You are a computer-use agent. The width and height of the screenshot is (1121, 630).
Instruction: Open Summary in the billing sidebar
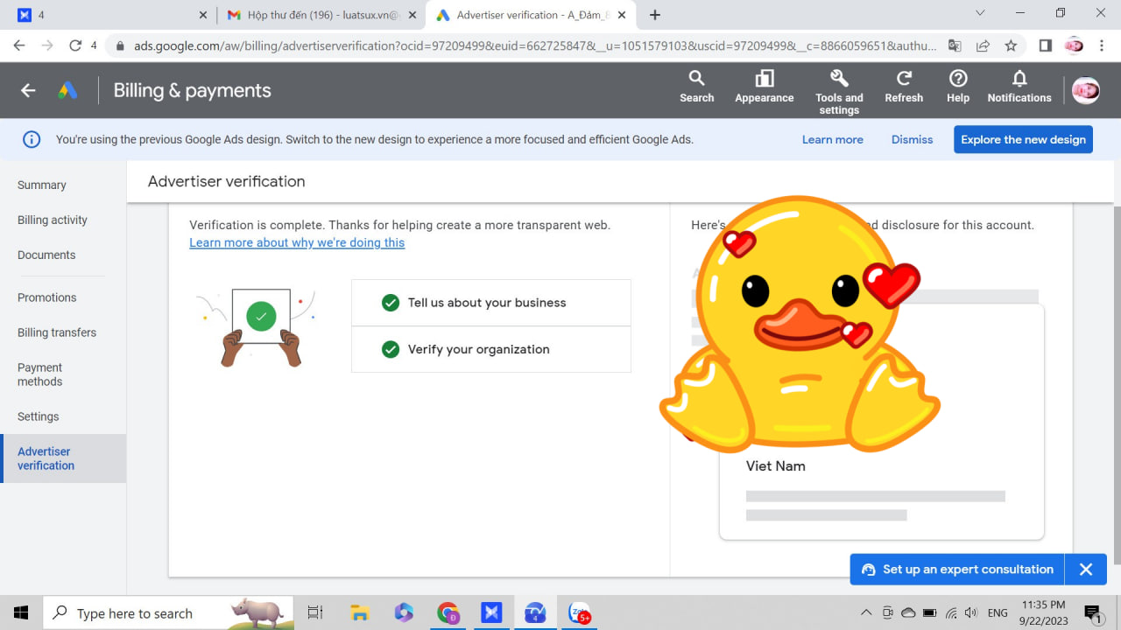[x=42, y=185]
